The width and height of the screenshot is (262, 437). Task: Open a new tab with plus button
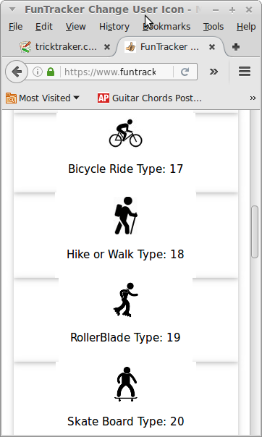236,47
